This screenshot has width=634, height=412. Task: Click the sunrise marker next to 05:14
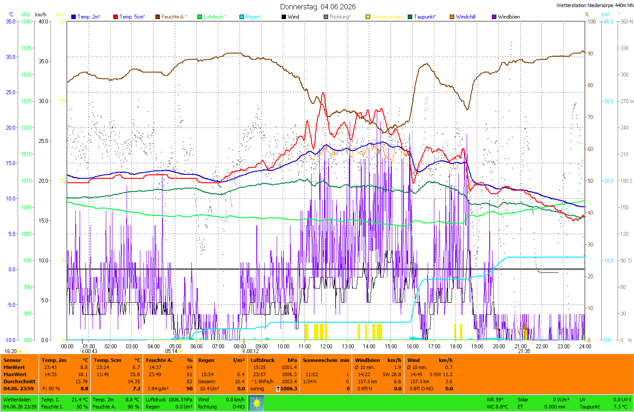(180, 351)
